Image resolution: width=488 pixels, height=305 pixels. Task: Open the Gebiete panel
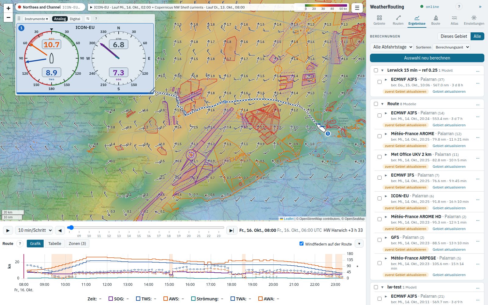(x=379, y=20)
